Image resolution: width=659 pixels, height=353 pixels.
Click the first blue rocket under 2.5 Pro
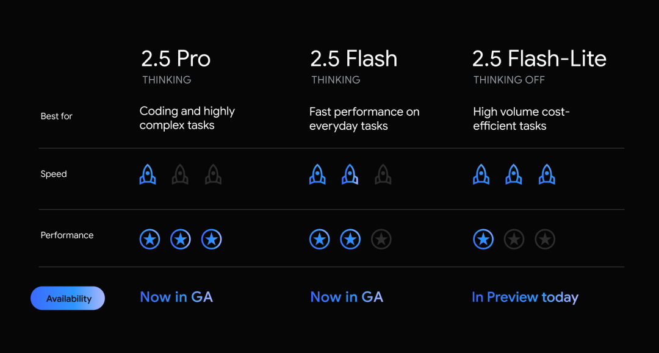[148, 174]
